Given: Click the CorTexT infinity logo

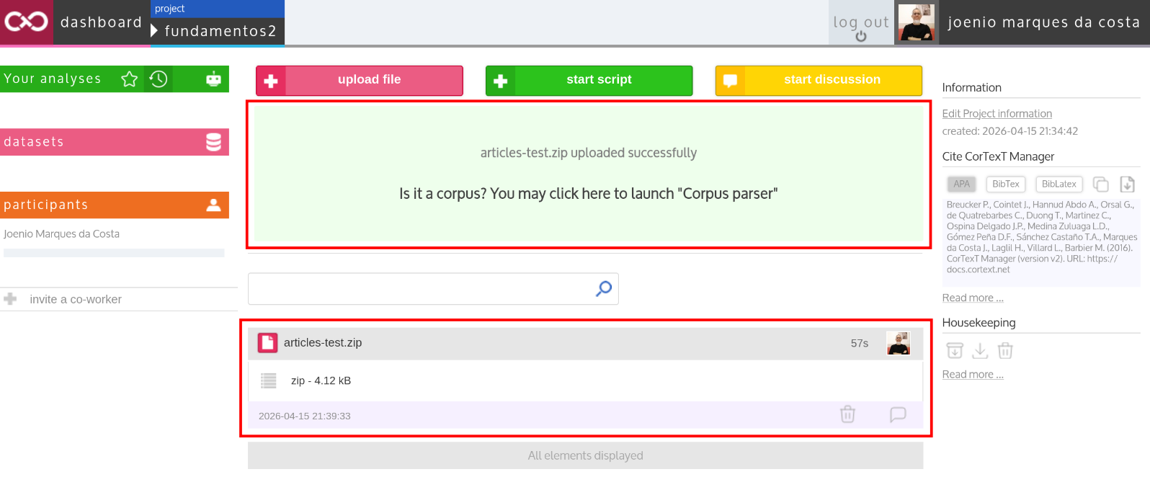Looking at the screenshot, I should tap(26, 22).
